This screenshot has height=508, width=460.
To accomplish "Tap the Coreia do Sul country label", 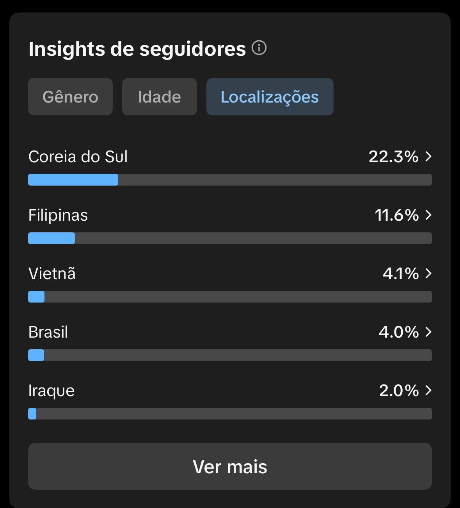I will [78, 157].
